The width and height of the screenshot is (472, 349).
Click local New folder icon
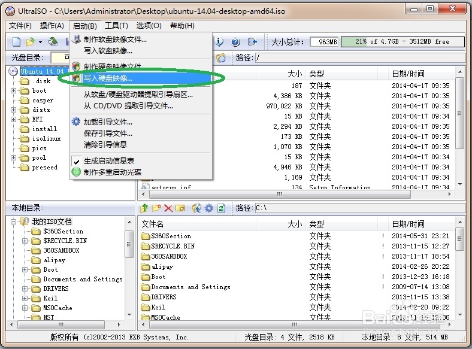point(156,208)
